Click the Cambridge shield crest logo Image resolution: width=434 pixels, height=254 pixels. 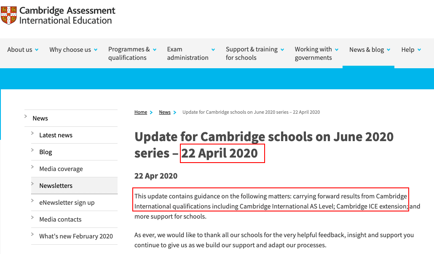point(8,15)
